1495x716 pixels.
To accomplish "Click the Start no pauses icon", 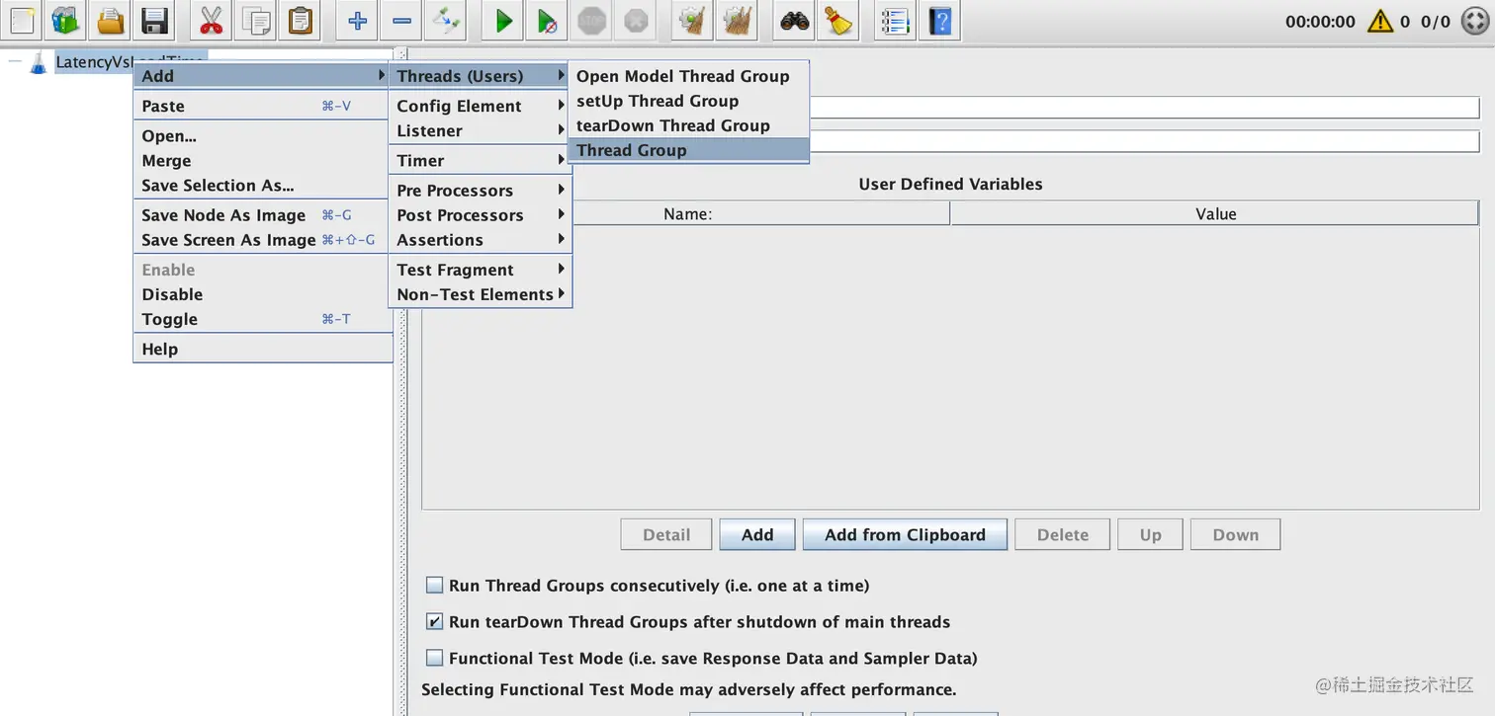I will [547, 20].
